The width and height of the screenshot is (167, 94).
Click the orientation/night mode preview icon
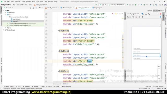[x=146, y=14]
